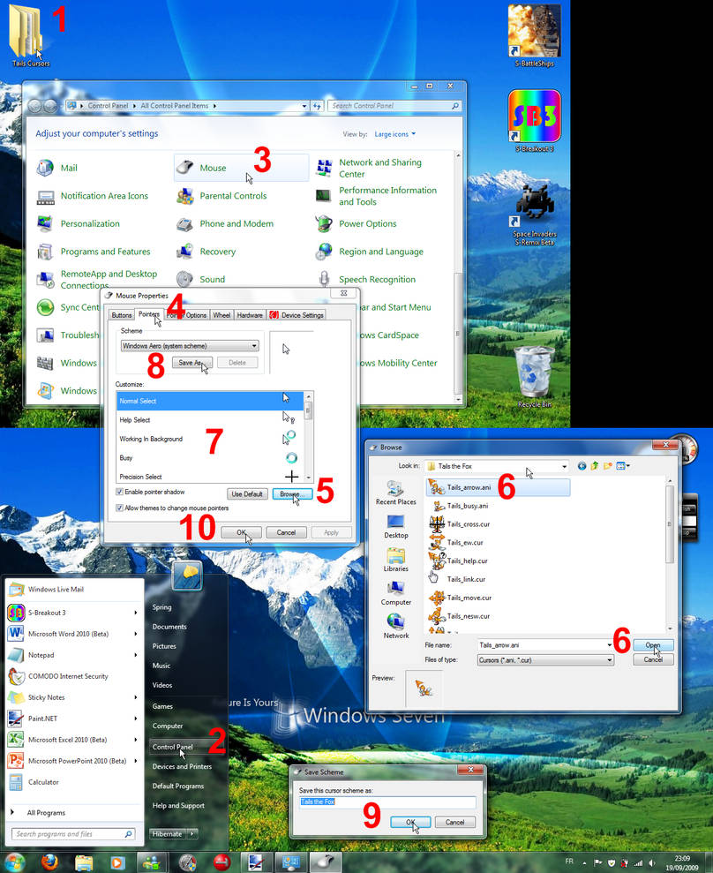Click the volume icon in system tray
This screenshot has width=713, height=873.
tap(652, 863)
